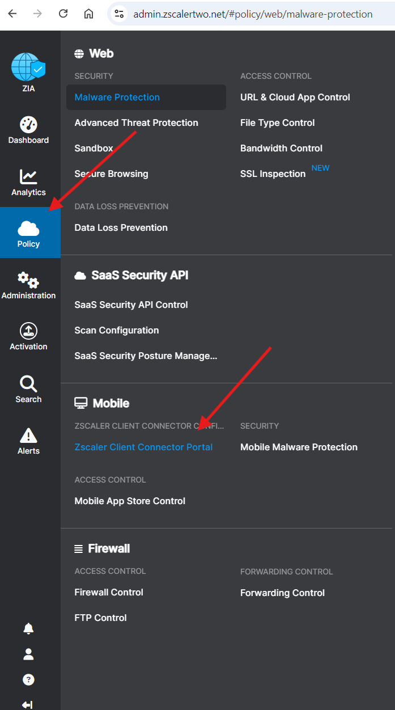Open the Alerts warning icon
The image size is (395, 710).
point(28,435)
